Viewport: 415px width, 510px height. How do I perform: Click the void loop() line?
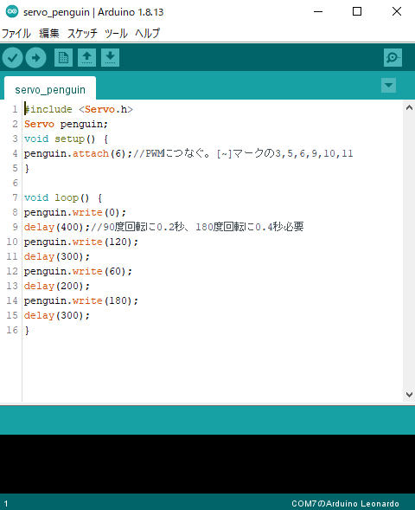[63, 197]
